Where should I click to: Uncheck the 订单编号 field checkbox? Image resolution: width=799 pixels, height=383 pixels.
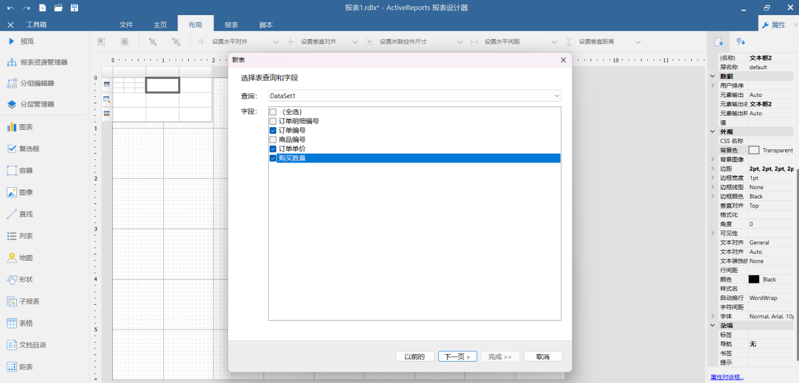click(273, 130)
